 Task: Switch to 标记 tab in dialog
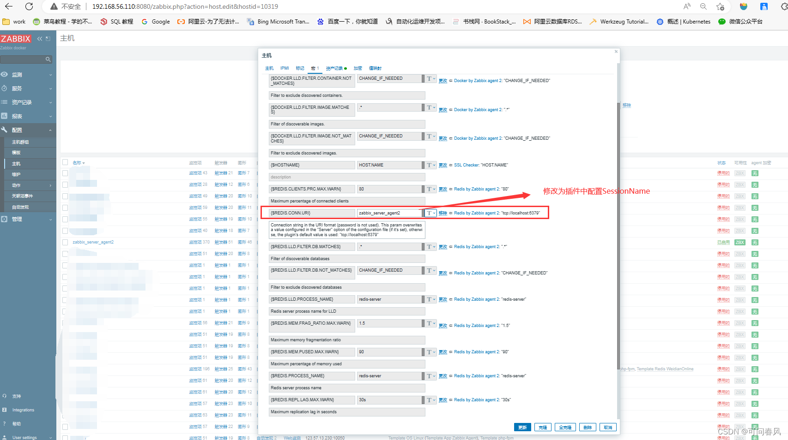coord(300,68)
